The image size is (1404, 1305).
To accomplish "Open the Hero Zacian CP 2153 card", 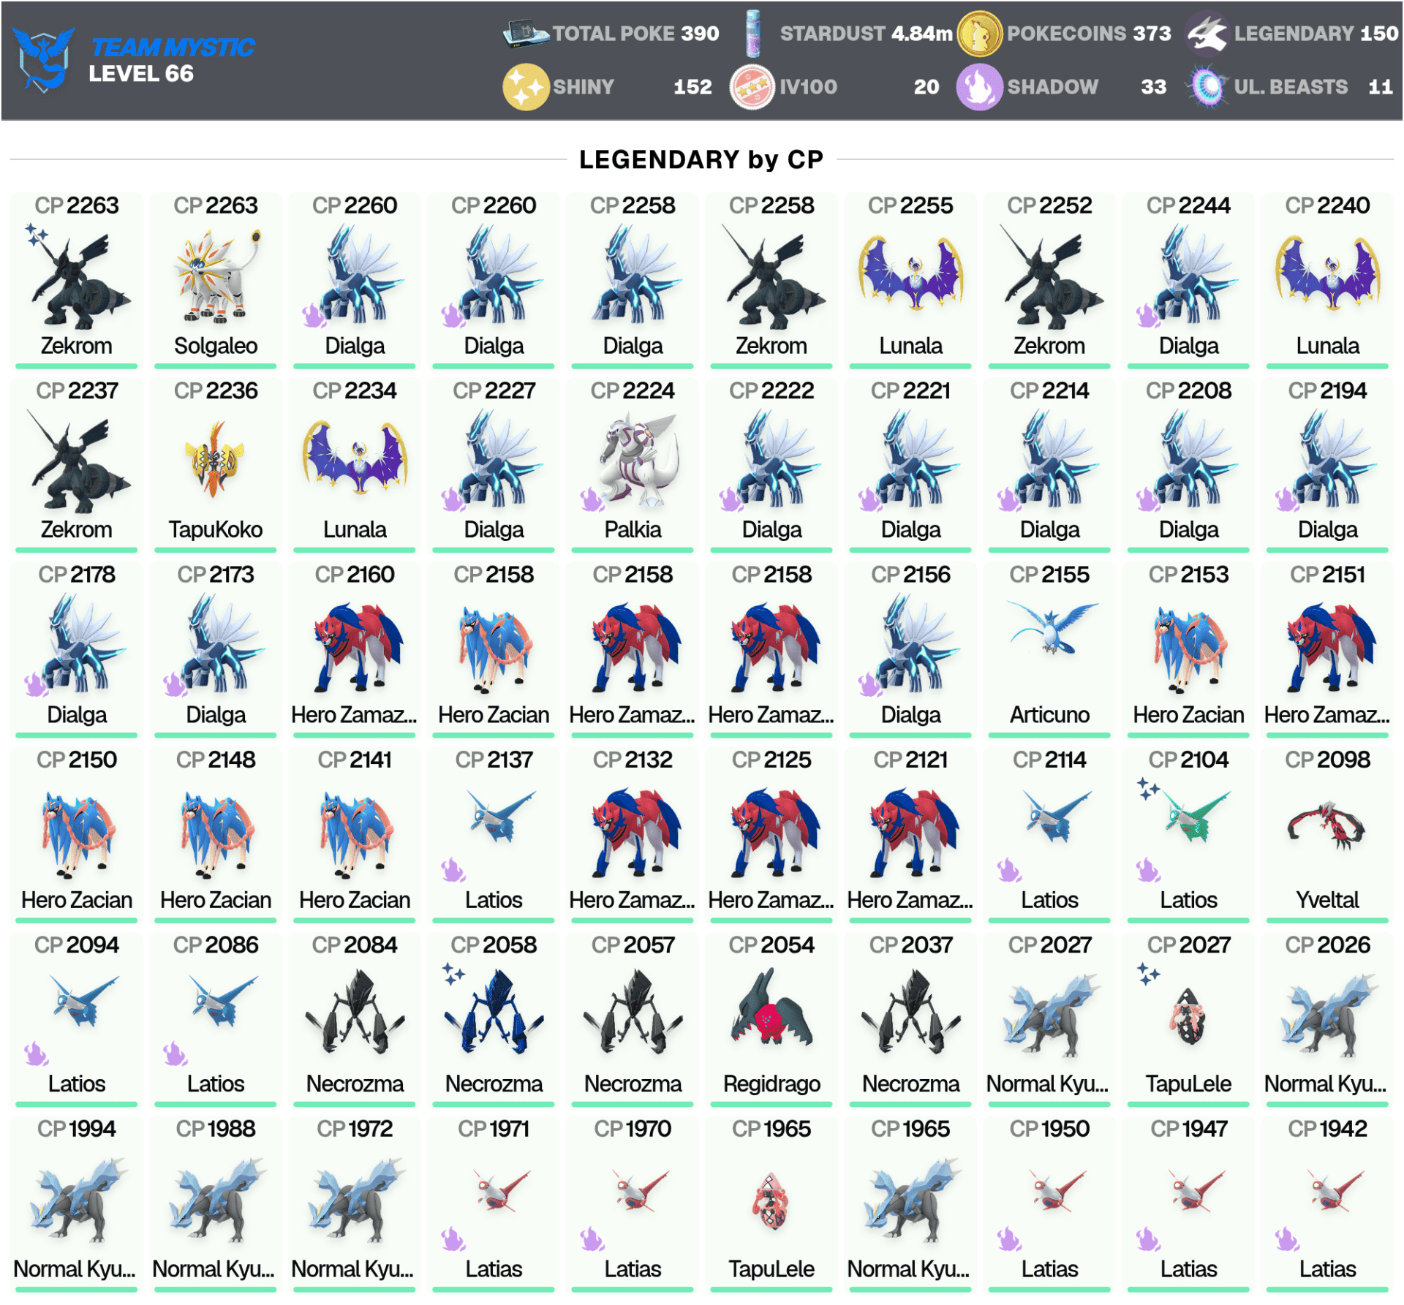I will pos(1188,649).
